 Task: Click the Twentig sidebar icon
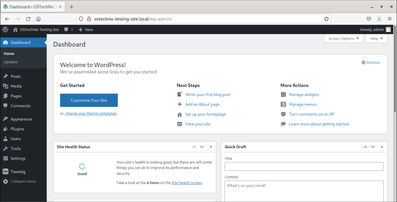5,172
